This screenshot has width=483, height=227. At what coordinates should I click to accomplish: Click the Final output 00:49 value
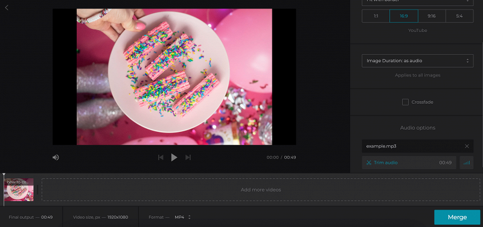click(47, 217)
